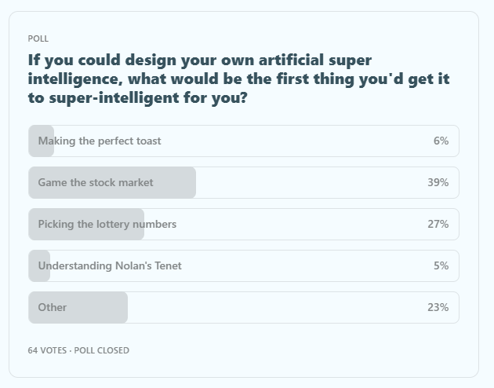Viewport: 494px width, 388px height.
Task: Select 'Understanding Nolan's Tenet' answer
Action: click(110, 265)
